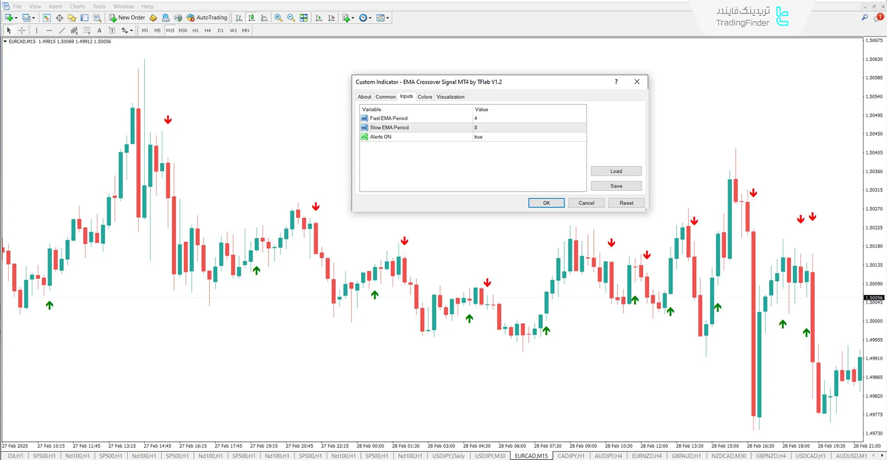The width and height of the screenshot is (887, 460).
Task: Toggle Chart Shift
Action: point(331,18)
